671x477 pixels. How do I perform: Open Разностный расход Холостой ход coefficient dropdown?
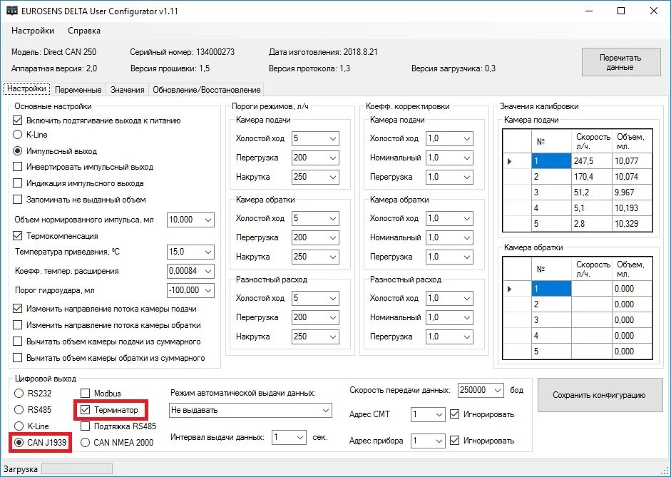click(x=467, y=298)
